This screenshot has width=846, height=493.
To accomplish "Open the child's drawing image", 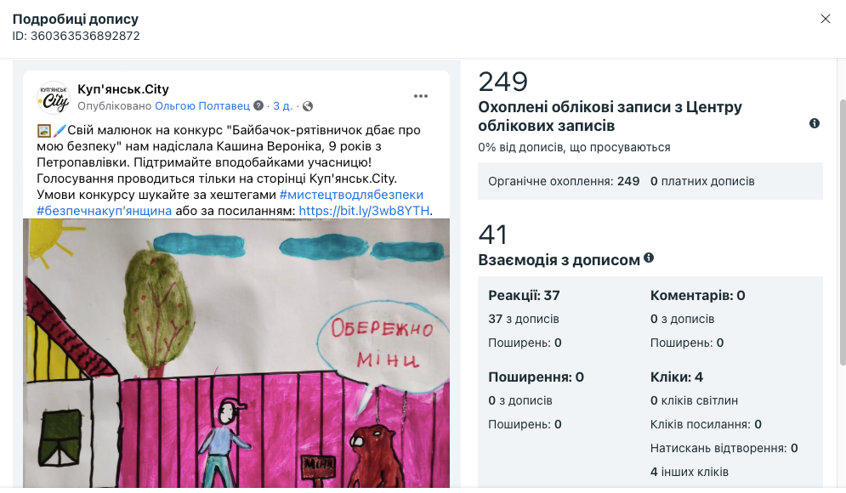I will (236, 354).
